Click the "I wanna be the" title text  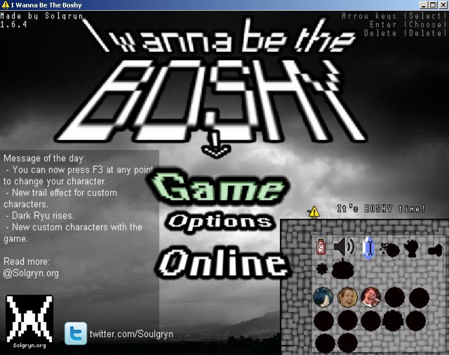(x=219, y=36)
